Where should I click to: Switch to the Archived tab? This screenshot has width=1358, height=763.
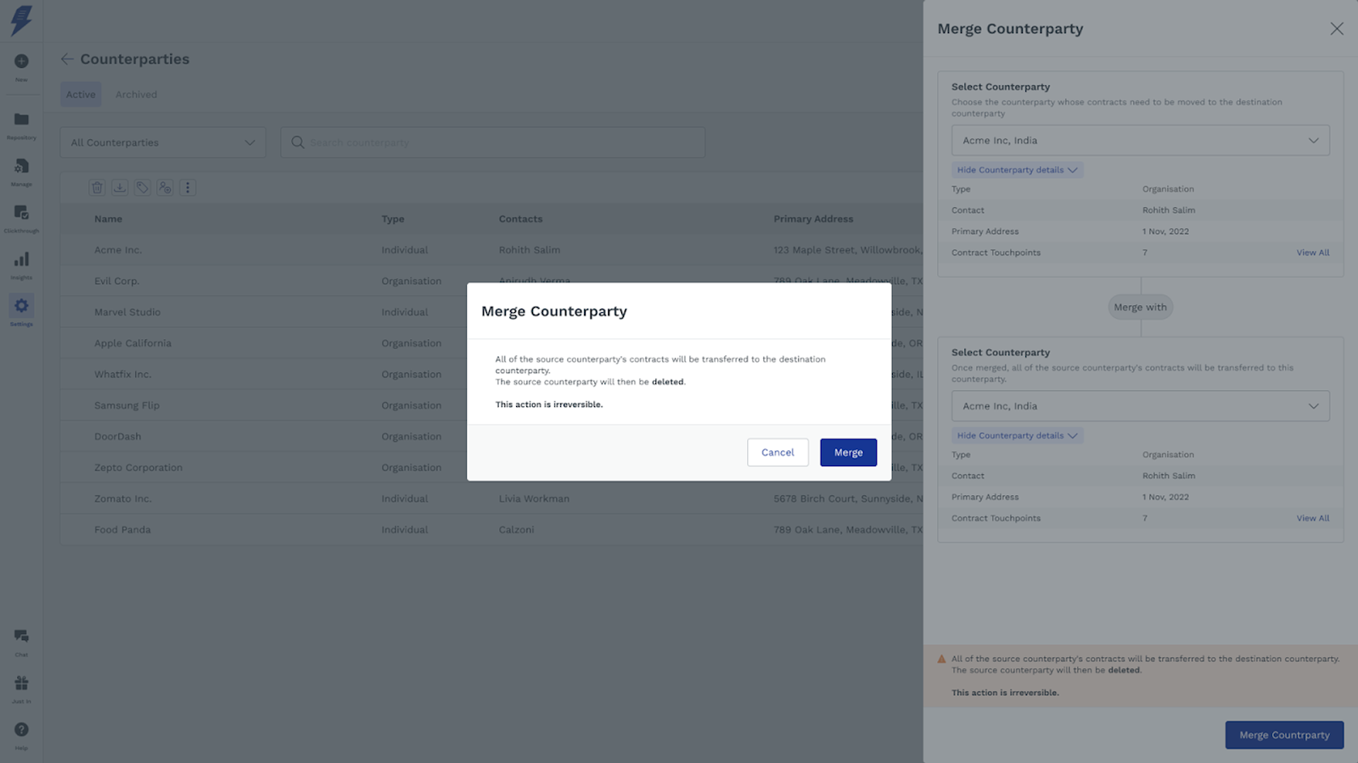136,94
